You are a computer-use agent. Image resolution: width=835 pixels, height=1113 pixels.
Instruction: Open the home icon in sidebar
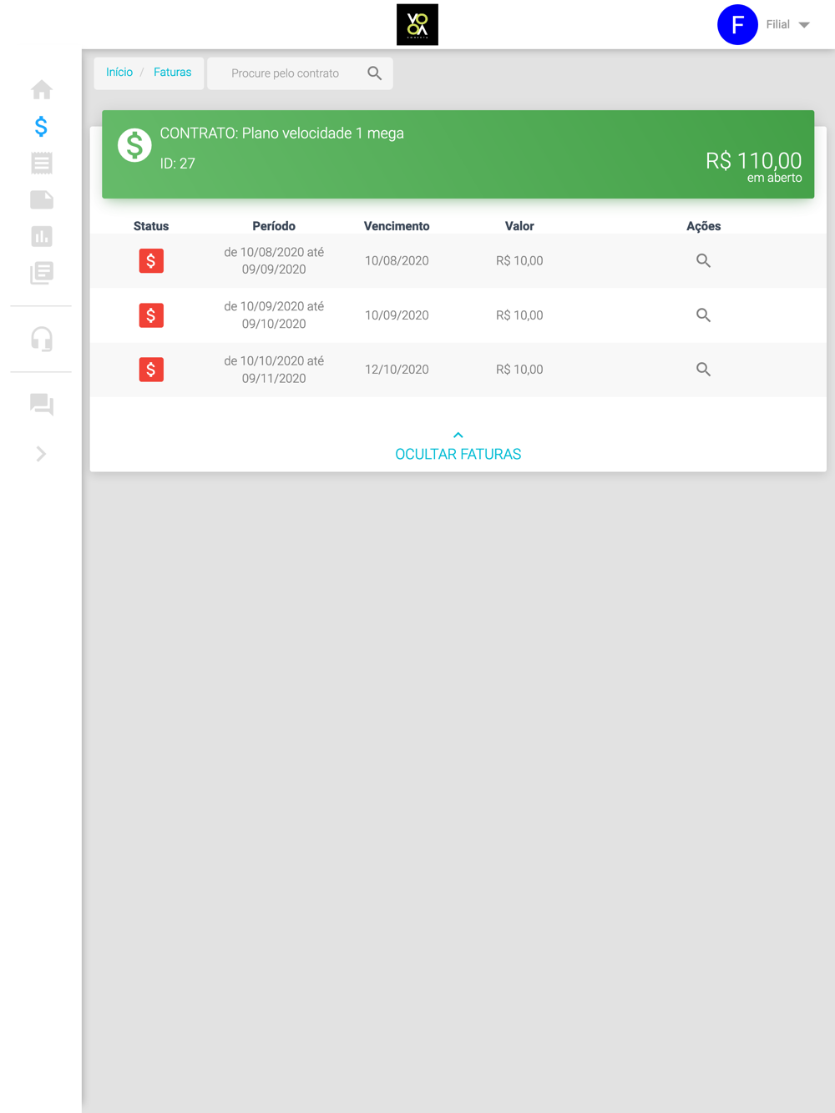coord(41,89)
